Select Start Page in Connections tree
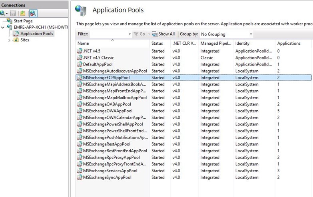The width and height of the screenshot is (313, 197). point(23,21)
